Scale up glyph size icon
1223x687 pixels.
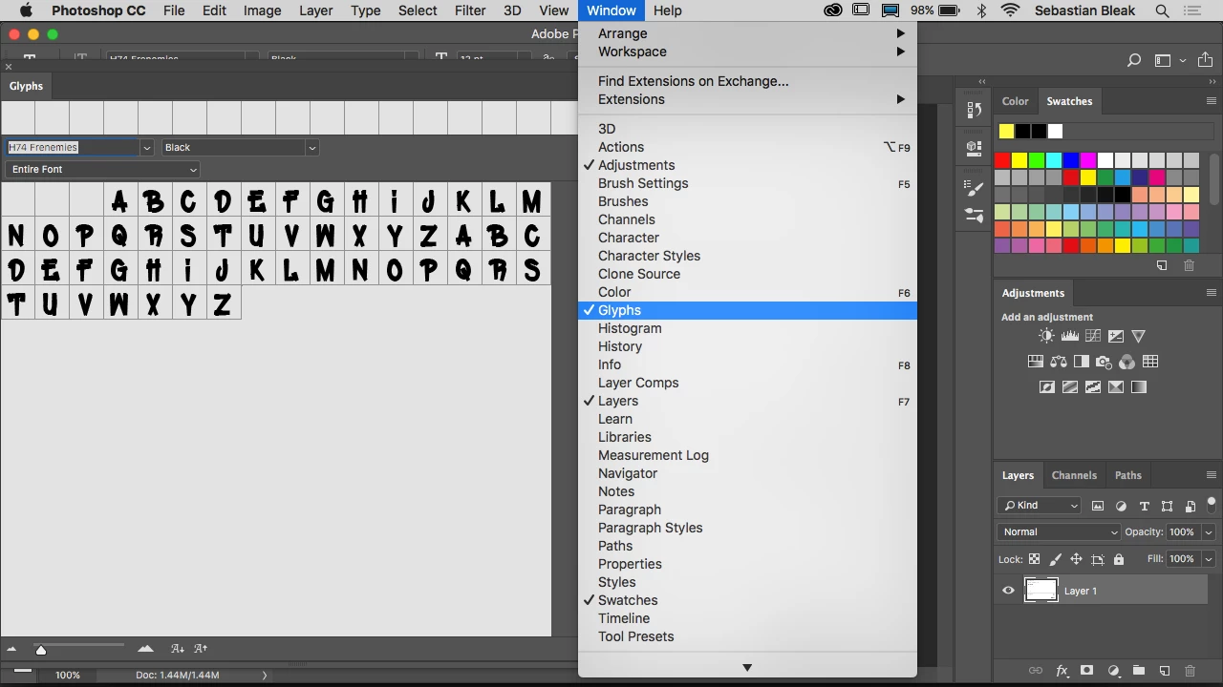201,649
